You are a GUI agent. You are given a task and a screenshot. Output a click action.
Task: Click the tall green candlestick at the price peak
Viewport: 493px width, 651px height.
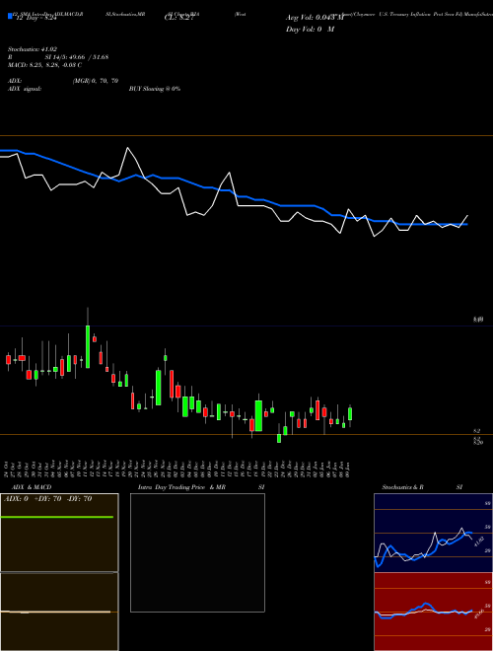88,346
